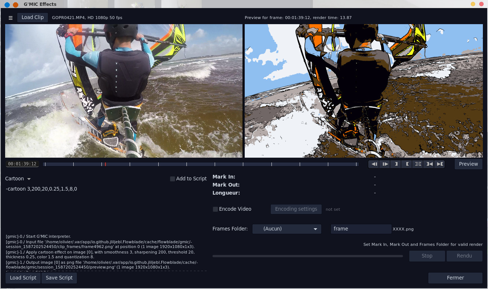
Task: Click Save Script button
Action: click(x=59, y=278)
